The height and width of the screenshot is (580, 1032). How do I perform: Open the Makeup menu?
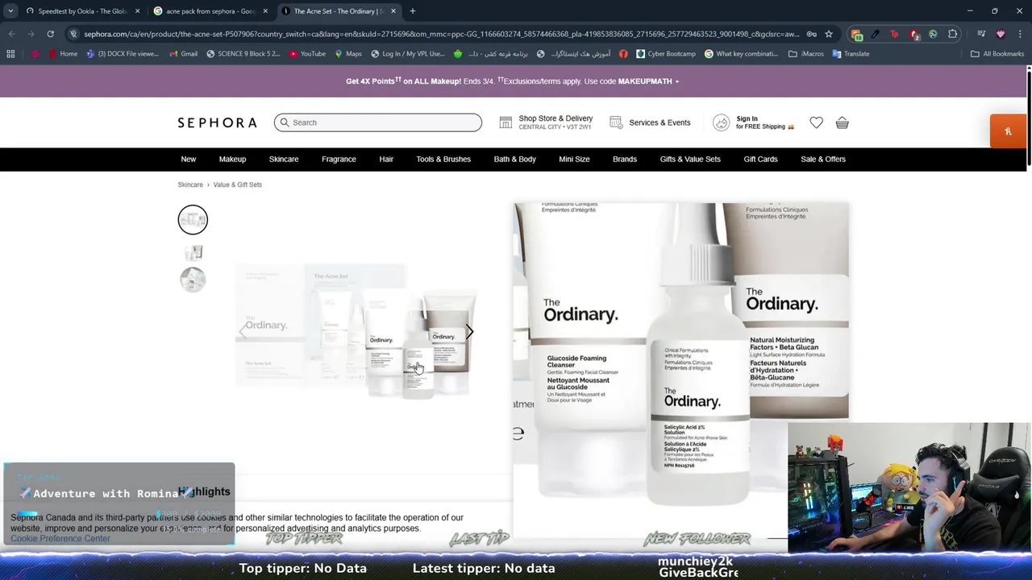click(x=232, y=159)
